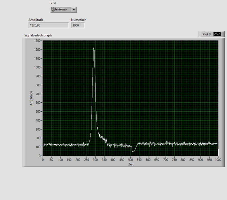
Task: Click the Amplitude value field showing 1226,96
Action: (x=48, y=25)
